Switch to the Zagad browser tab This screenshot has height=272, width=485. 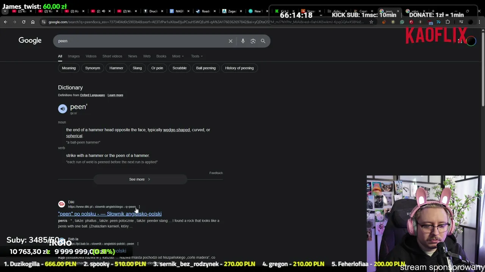[x=231, y=11]
